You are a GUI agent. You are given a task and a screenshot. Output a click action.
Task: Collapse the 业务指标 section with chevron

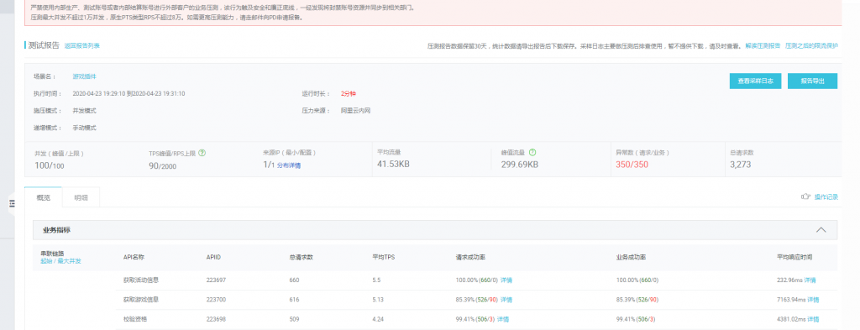(x=821, y=230)
